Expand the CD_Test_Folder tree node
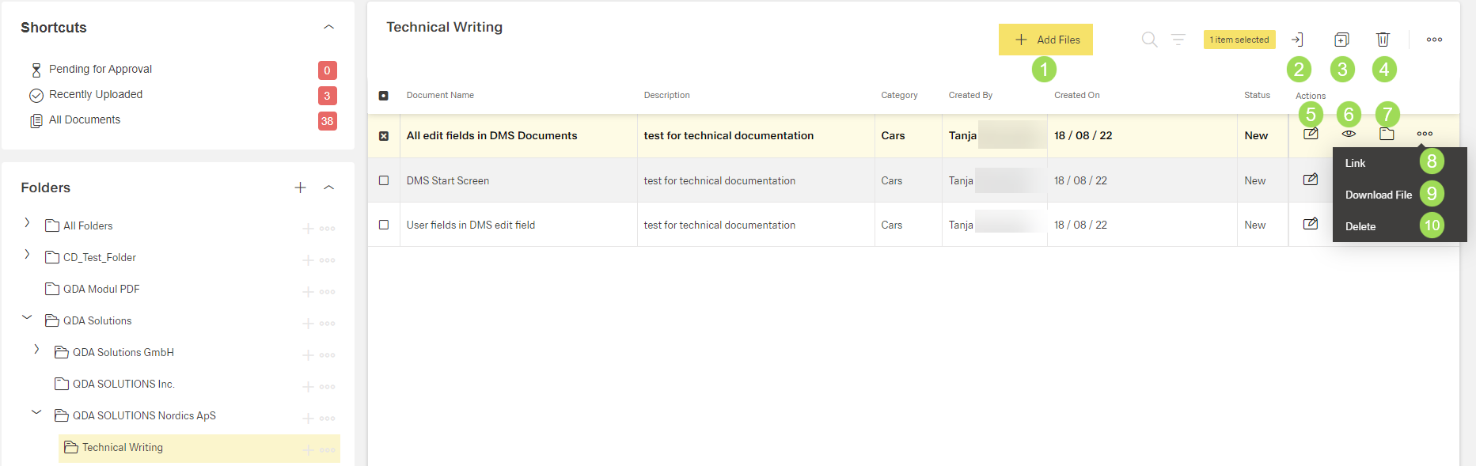 coord(28,255)
